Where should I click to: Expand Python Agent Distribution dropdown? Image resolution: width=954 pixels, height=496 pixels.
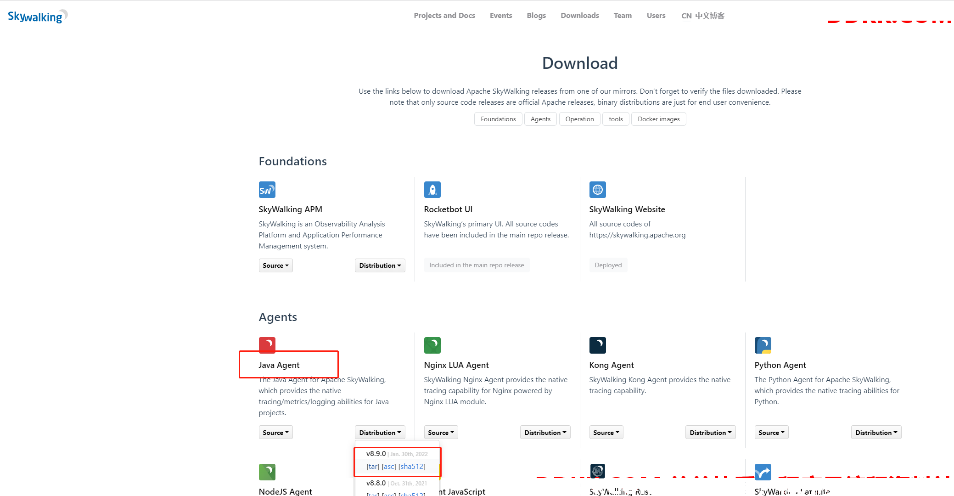[876, 433]
